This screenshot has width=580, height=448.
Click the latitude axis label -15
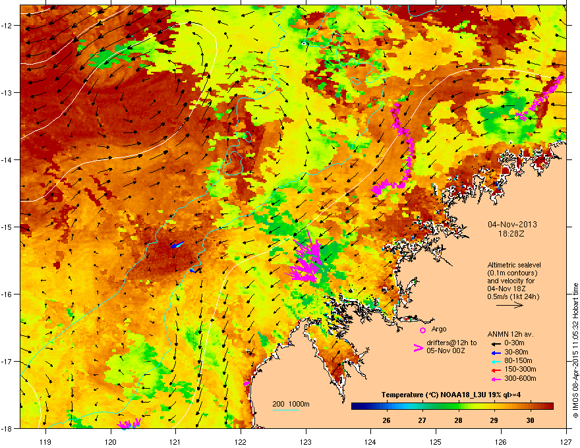tap(7, 227)
